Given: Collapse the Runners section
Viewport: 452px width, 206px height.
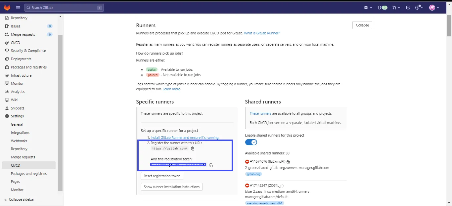Looking at the screenshot, I should click(362, 25).
